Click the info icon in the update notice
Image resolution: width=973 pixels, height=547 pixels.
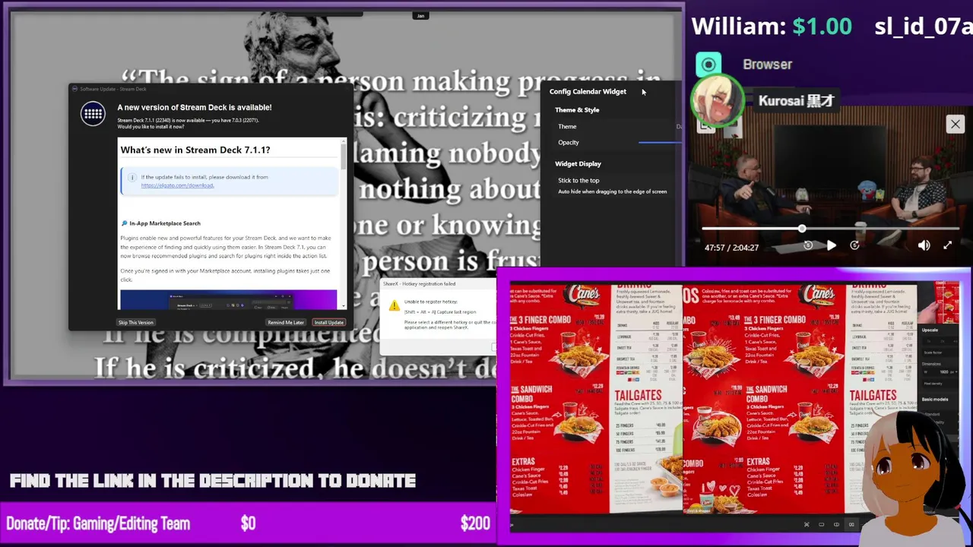click(132, 178)
